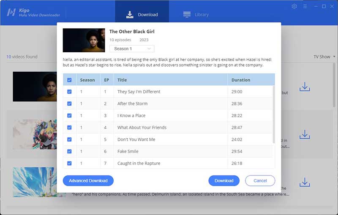Click the episode list scrollbar
The width and height of the screenshot is (338, 215).
click(274, 114)
